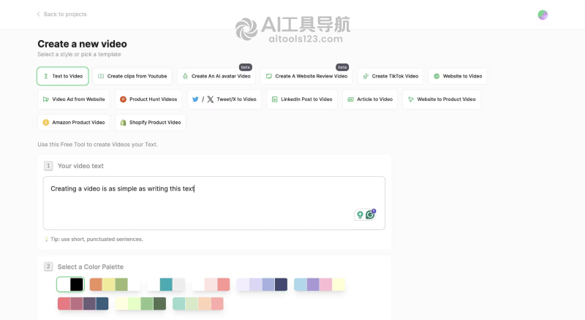Click the play icon on Youtube clips
The height and width of the screenshot is (320, 585).
click(x=101, y=76)
